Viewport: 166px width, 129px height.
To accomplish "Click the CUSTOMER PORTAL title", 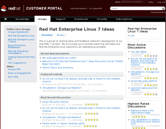I will [44, 8].
